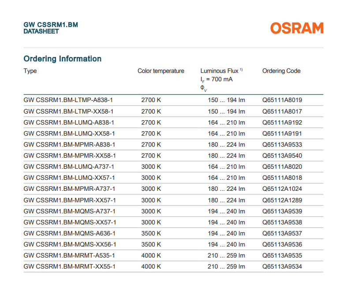
Task: Select type GW CSSRM1.BM-LUMQ-XX57-1
Action: pos(69,178)
